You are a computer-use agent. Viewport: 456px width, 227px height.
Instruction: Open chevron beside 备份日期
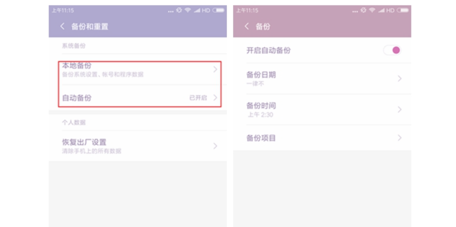(x=399, y=79)
